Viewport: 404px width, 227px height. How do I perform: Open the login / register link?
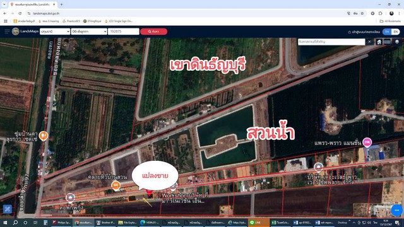coord(364,32)
